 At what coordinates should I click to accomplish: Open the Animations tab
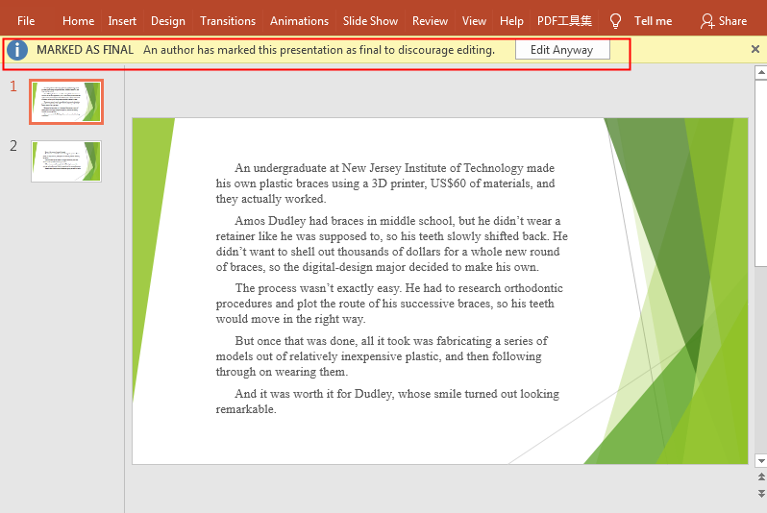point(299,21)
